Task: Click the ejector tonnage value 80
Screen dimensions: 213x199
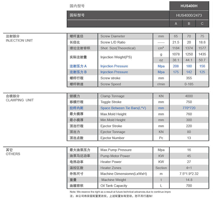Action: (189, 132)
